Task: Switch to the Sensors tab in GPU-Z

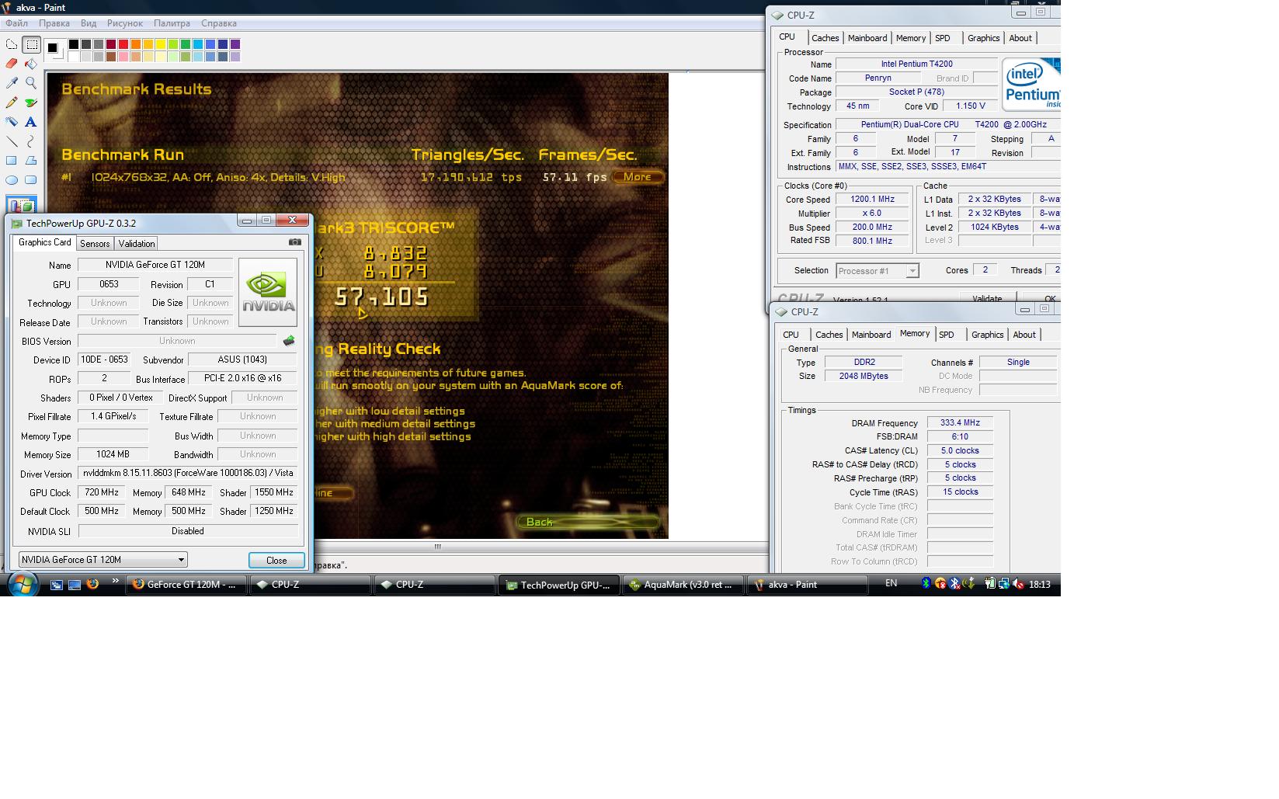Action: (95, 244)
